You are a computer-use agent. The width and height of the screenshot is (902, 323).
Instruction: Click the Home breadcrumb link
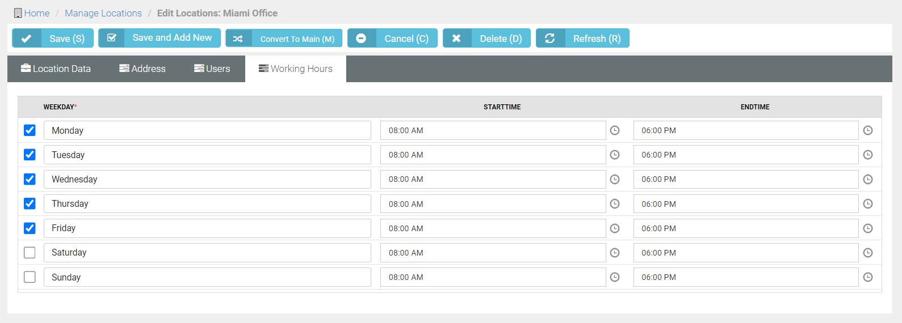(36, 13)
